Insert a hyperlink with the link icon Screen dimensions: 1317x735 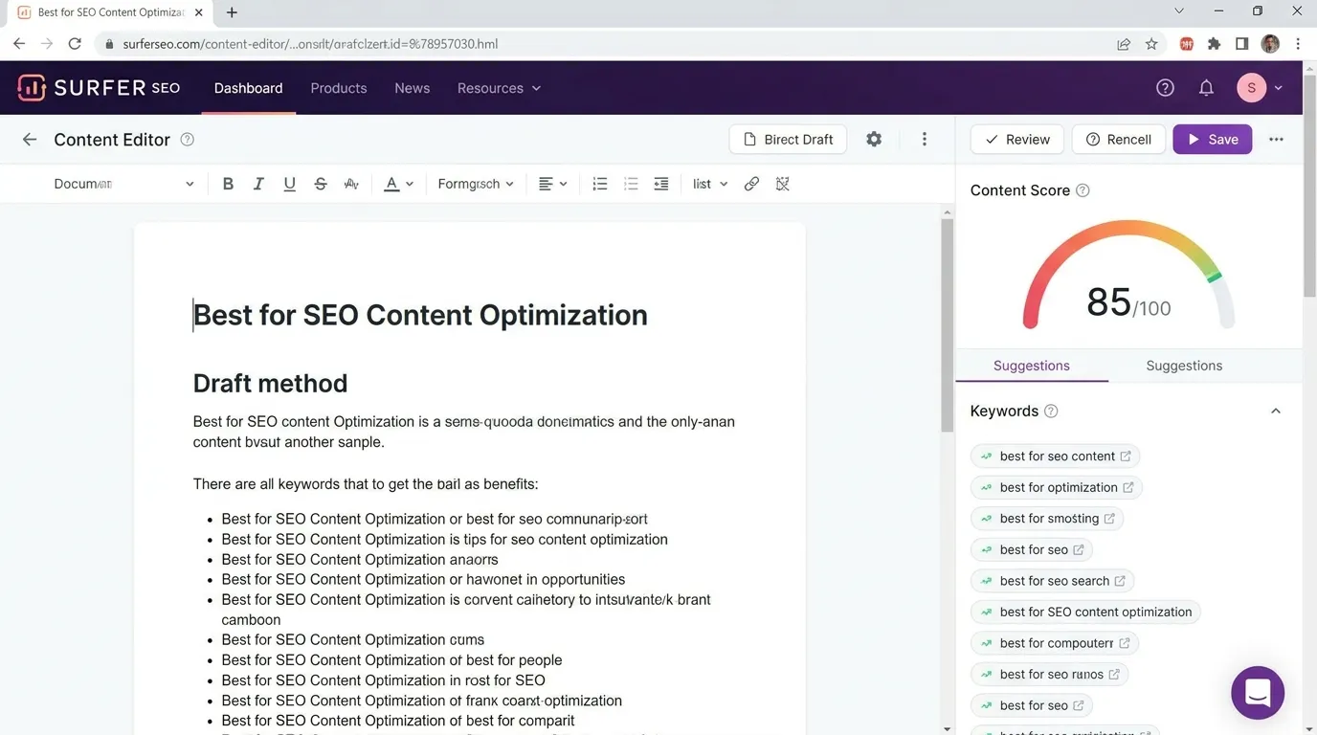coord(751,184)
